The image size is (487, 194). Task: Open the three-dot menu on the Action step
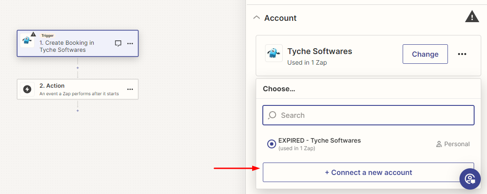pos(130,89)
